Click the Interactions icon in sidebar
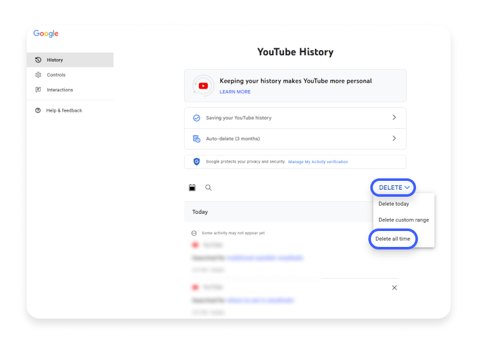The width and height of the screenshot is (477, 344). coord(38,89)
